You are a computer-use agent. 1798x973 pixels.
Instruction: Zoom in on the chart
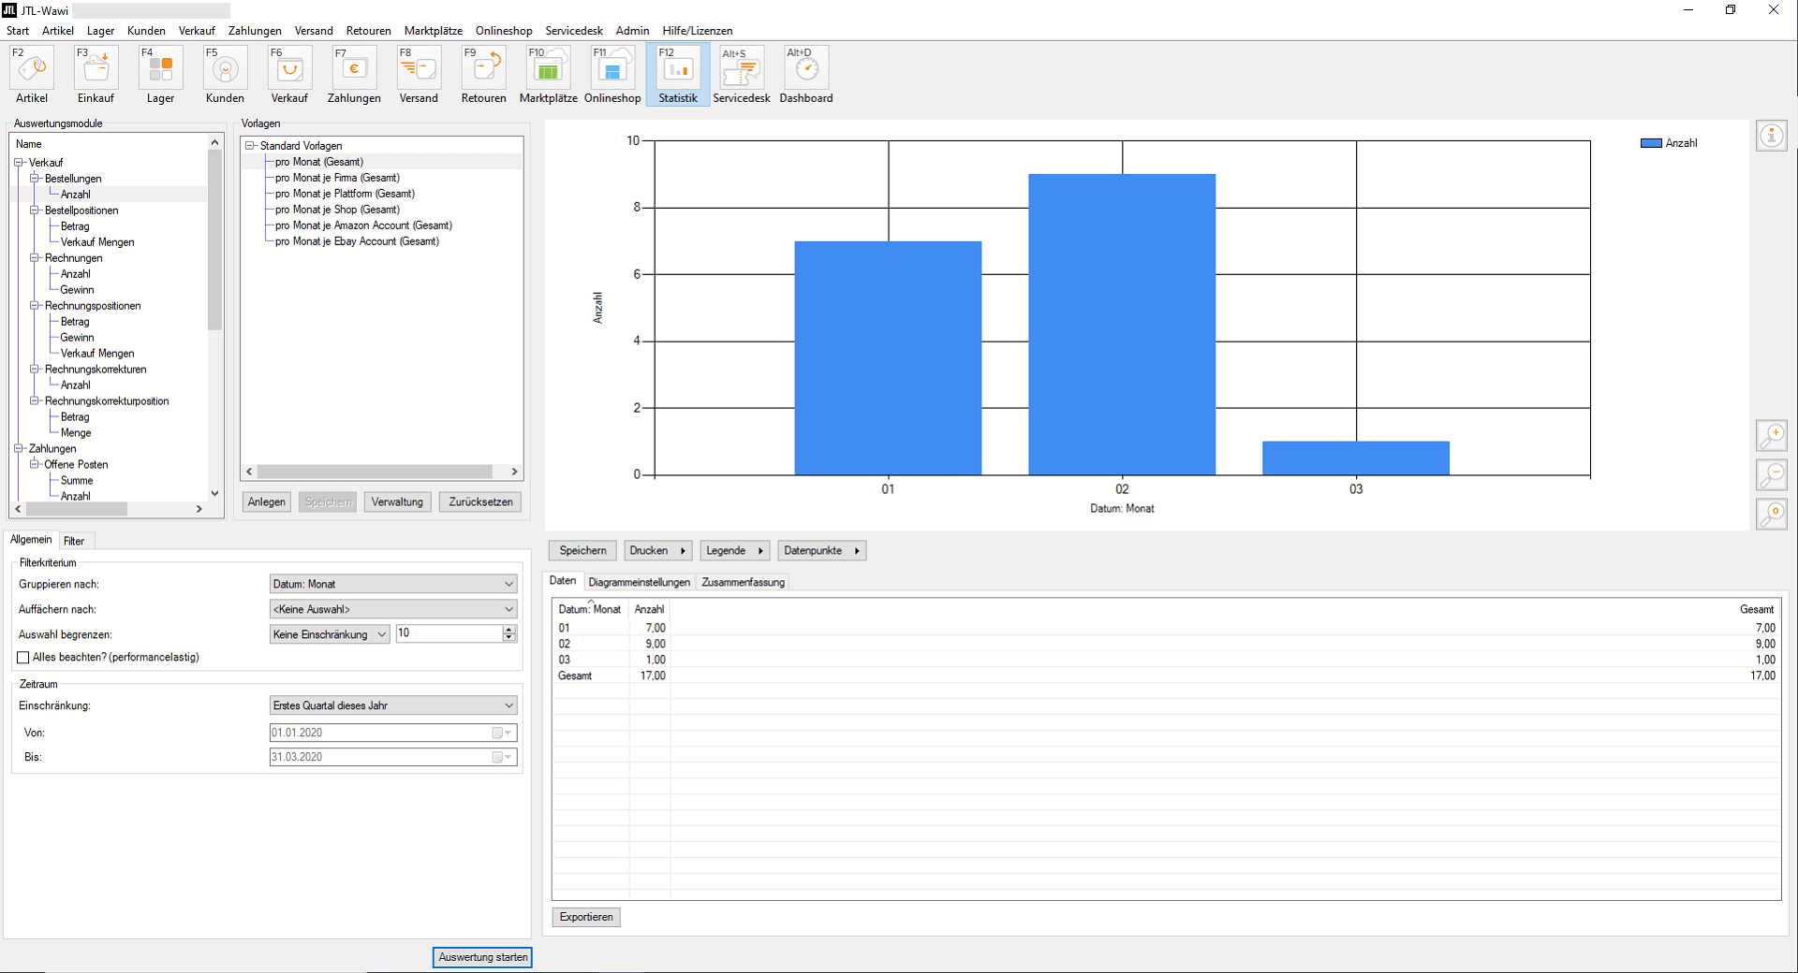pos(1771,435)
